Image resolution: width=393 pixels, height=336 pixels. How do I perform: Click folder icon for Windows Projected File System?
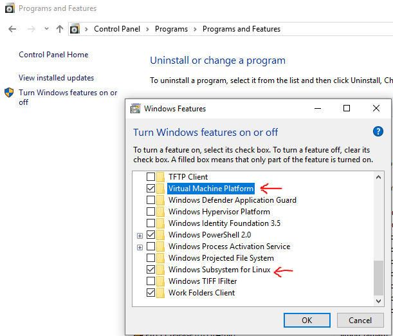pyautogui.click(x=160, y=257)
